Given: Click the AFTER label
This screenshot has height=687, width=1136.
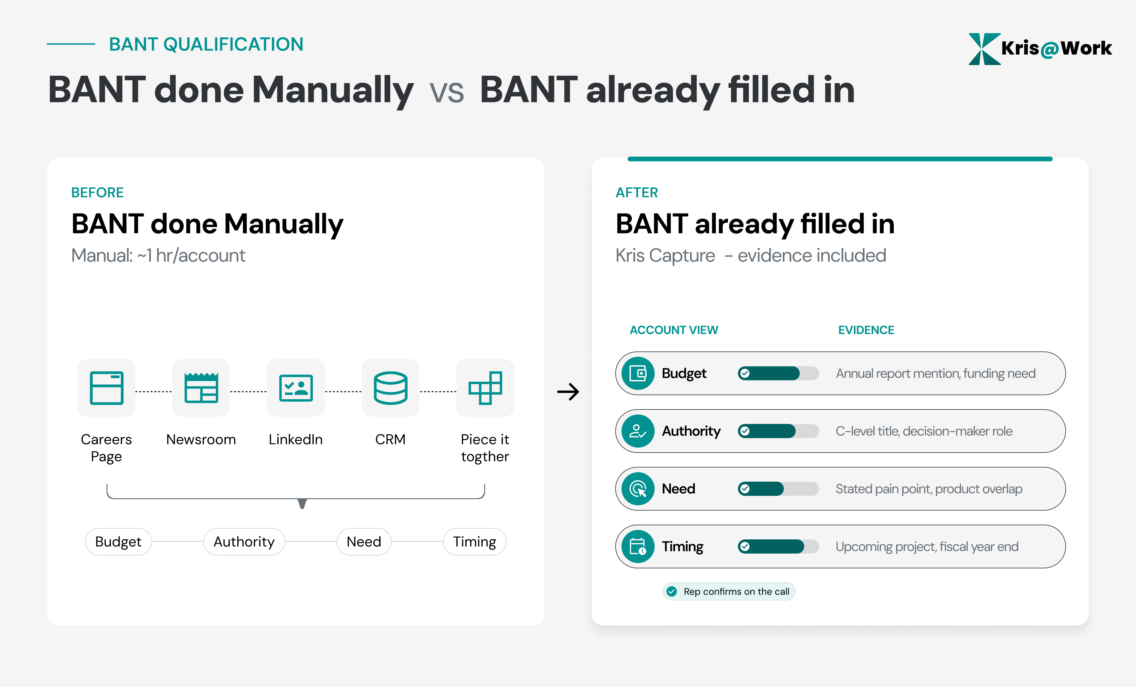Looking at the screenshot, I should coord(637,192).
